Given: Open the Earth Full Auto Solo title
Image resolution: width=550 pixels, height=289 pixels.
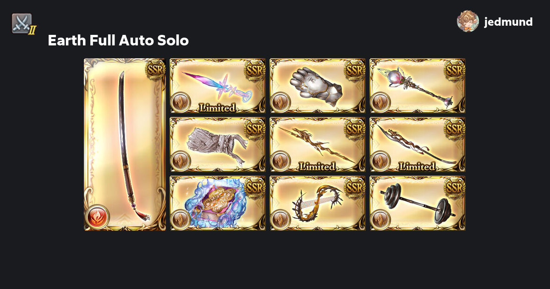Looking at the screenshot, I should [118, 40].
